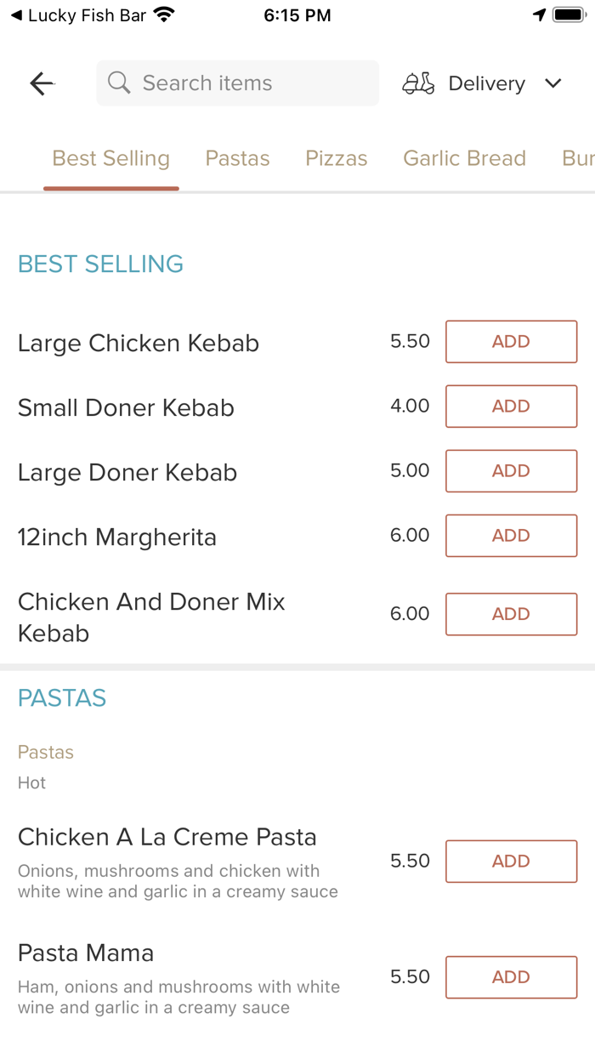Click the magnifying glass search icon
This screenshot has height=1058, width=595.
119,82
